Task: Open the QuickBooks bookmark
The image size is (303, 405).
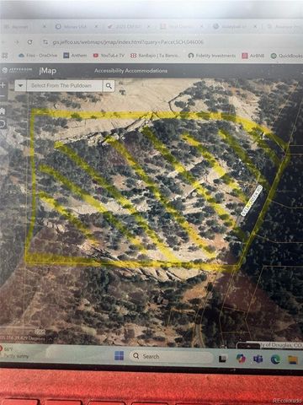Action: tap(287, 56)
